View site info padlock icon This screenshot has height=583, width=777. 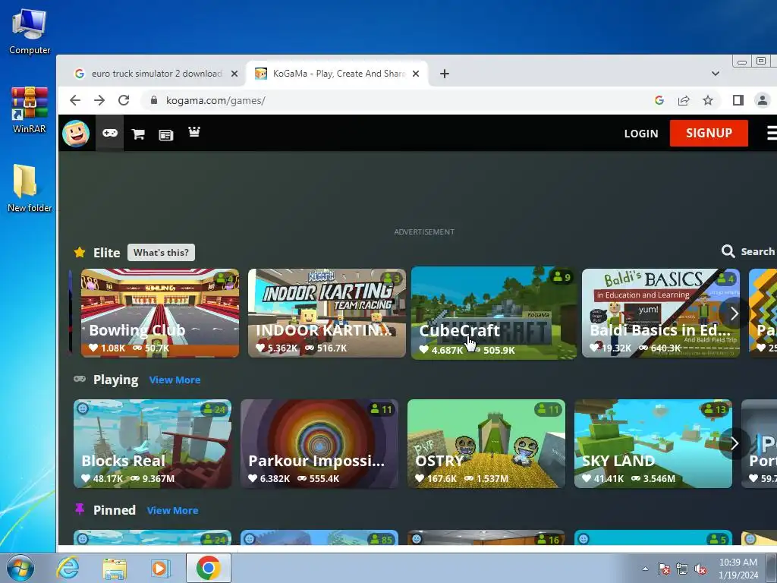pos(154,100)
